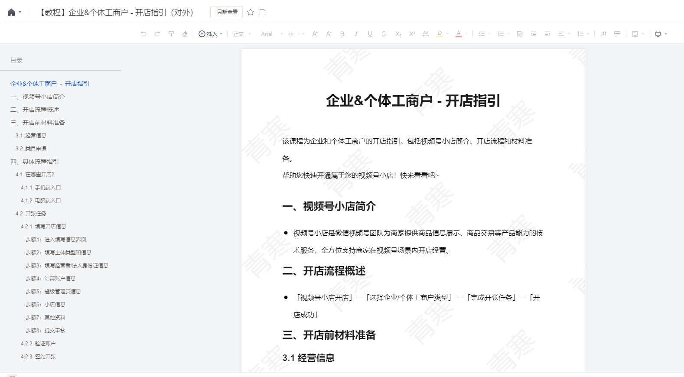Click the Redo icon
Viewport: 684px width, 377px height.
(x=157, y=34)
